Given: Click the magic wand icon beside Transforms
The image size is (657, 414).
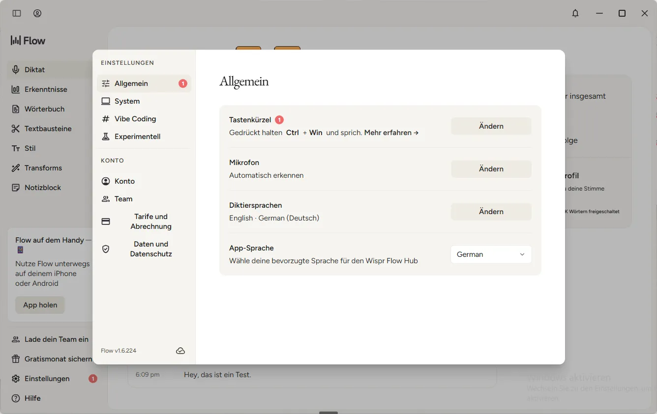Looking at the screenshot, I should coord(16,168).
